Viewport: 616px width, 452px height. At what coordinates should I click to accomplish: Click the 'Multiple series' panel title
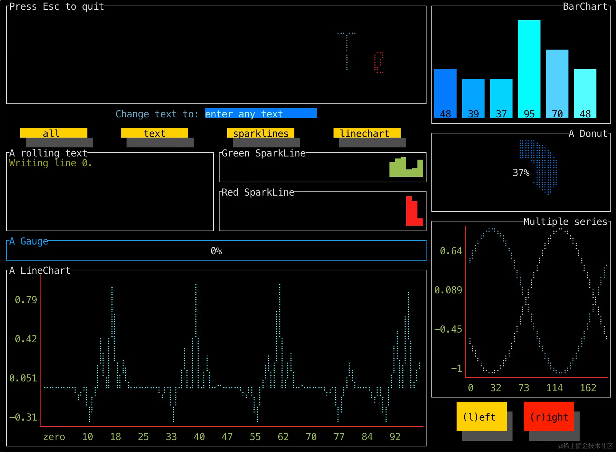[x=566, y=221]
